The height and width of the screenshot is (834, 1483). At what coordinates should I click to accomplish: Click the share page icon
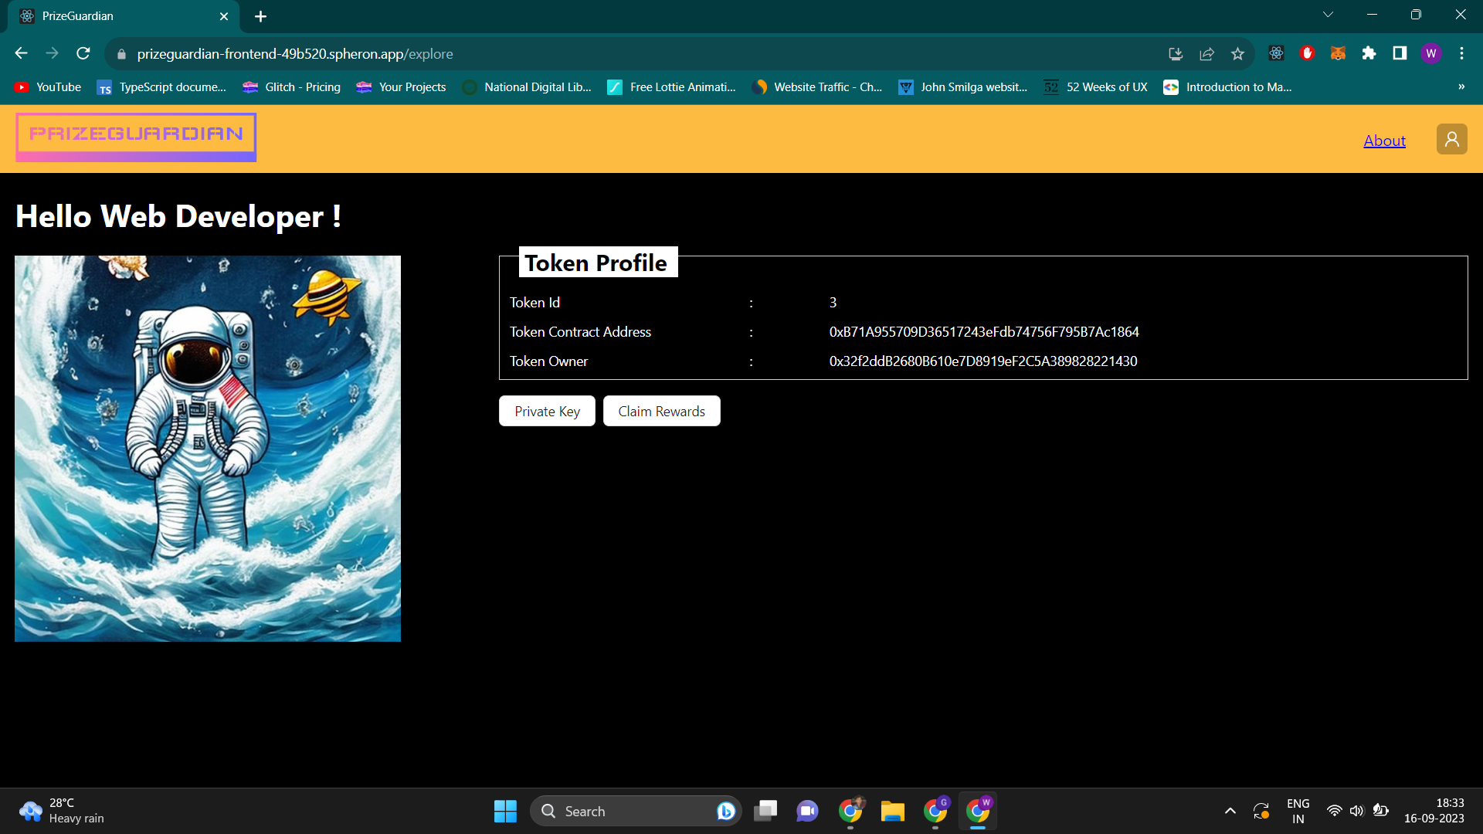[1206, 53]
